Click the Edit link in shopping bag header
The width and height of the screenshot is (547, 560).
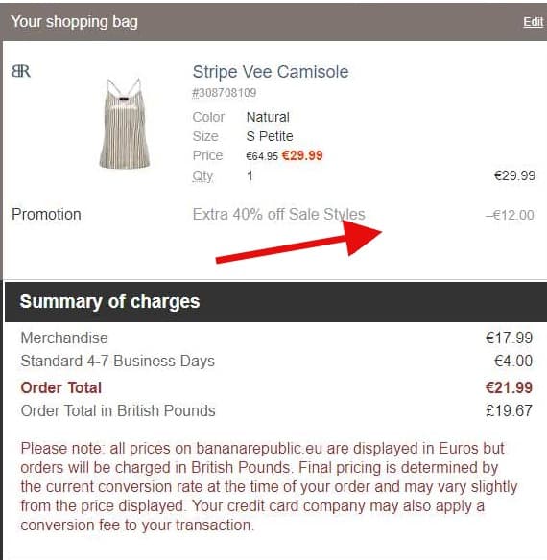tap(533, 22)
